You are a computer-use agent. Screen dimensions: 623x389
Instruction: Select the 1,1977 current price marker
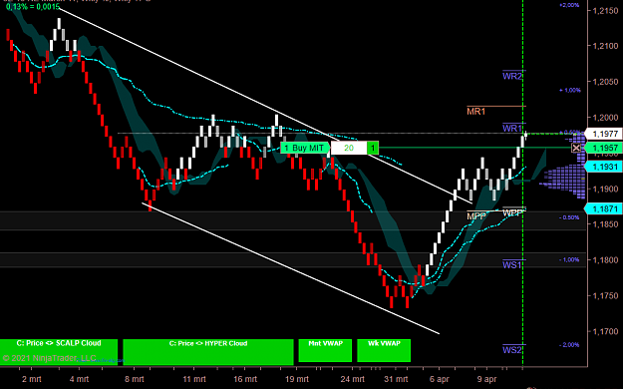pyautogui.click(x=603, y=134)
